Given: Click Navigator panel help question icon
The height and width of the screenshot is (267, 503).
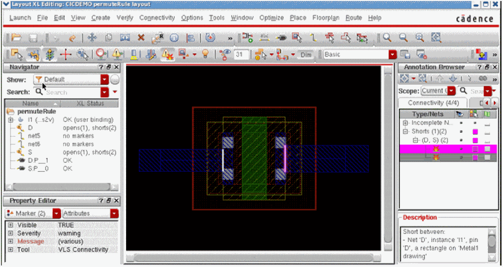Looking at the screenshot, I should (x=101, y=67).
